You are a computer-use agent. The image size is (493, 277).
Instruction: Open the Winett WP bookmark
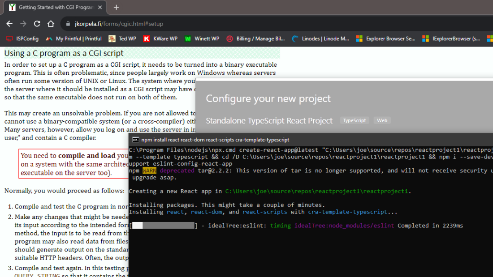(202, 38)
